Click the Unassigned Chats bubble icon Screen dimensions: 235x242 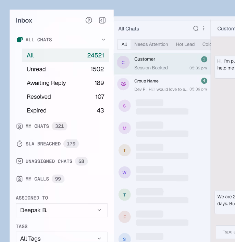20,161
